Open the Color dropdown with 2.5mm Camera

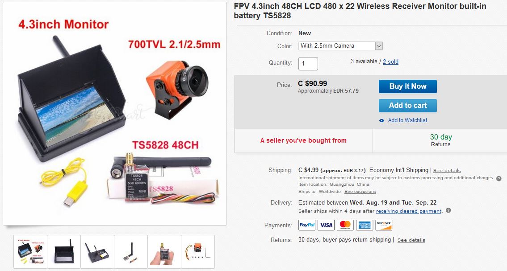pos(340,46)
